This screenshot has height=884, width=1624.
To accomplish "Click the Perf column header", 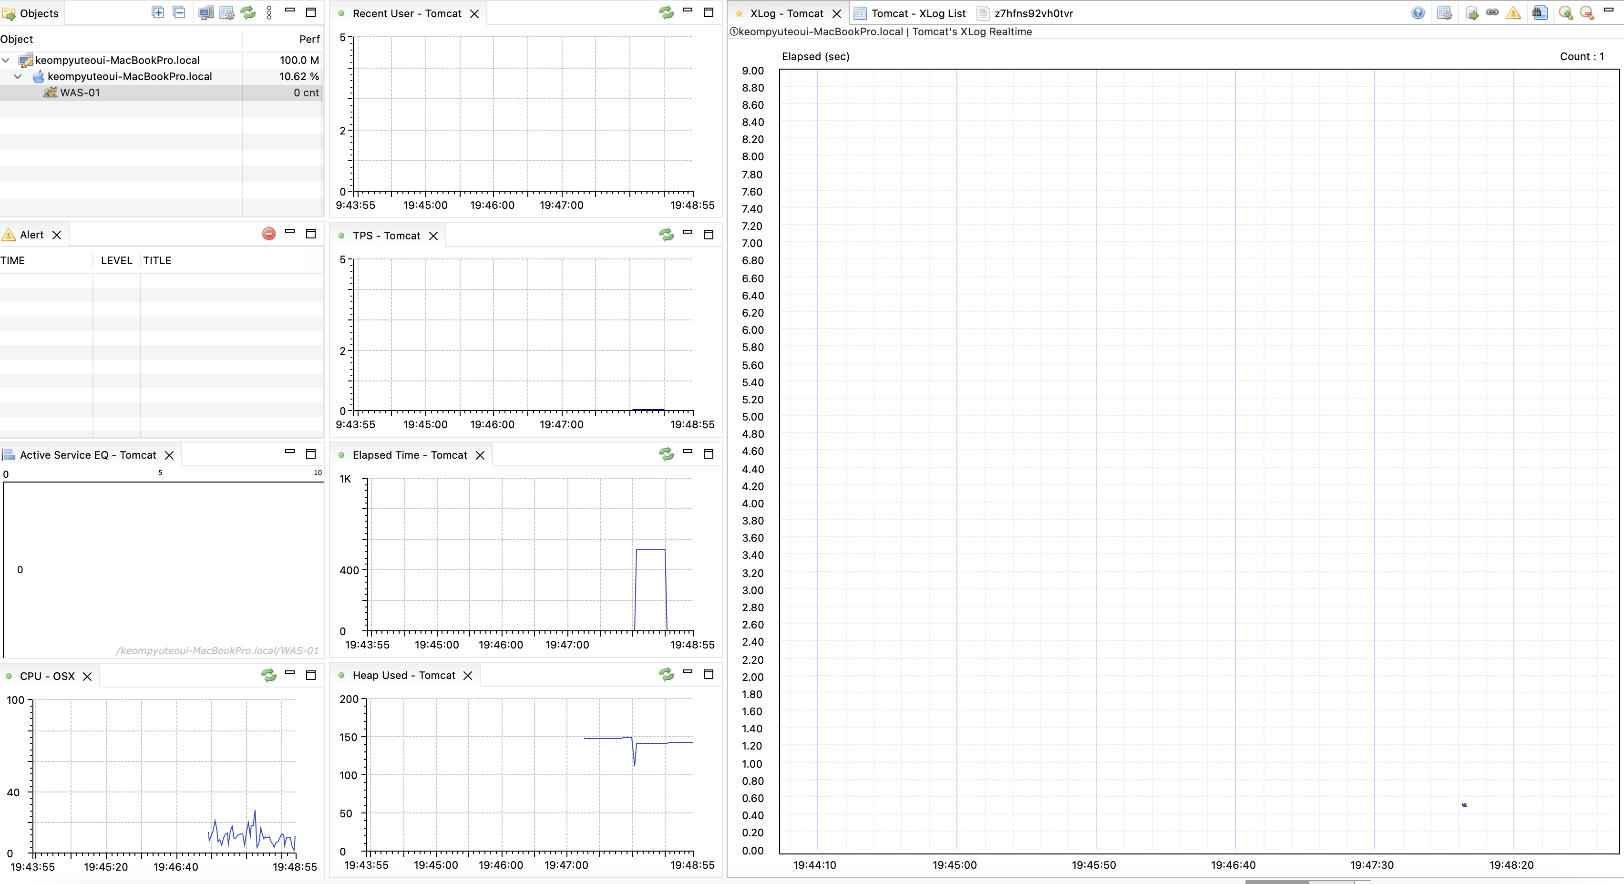I will (x=309, y=39).
